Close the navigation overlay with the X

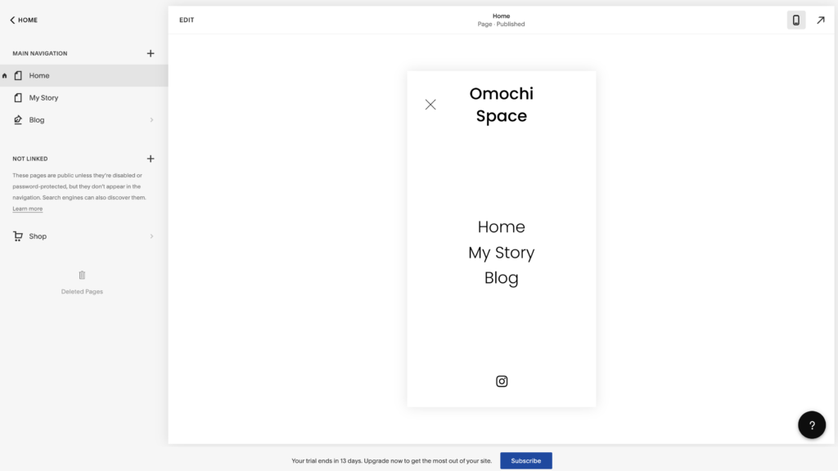click(430, 105)
